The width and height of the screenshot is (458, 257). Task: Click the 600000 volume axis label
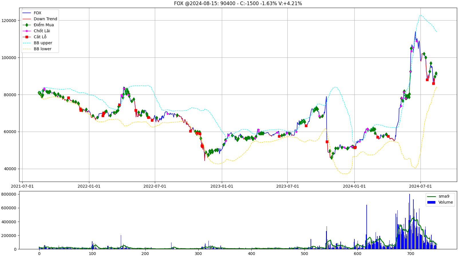pos(9,208)
